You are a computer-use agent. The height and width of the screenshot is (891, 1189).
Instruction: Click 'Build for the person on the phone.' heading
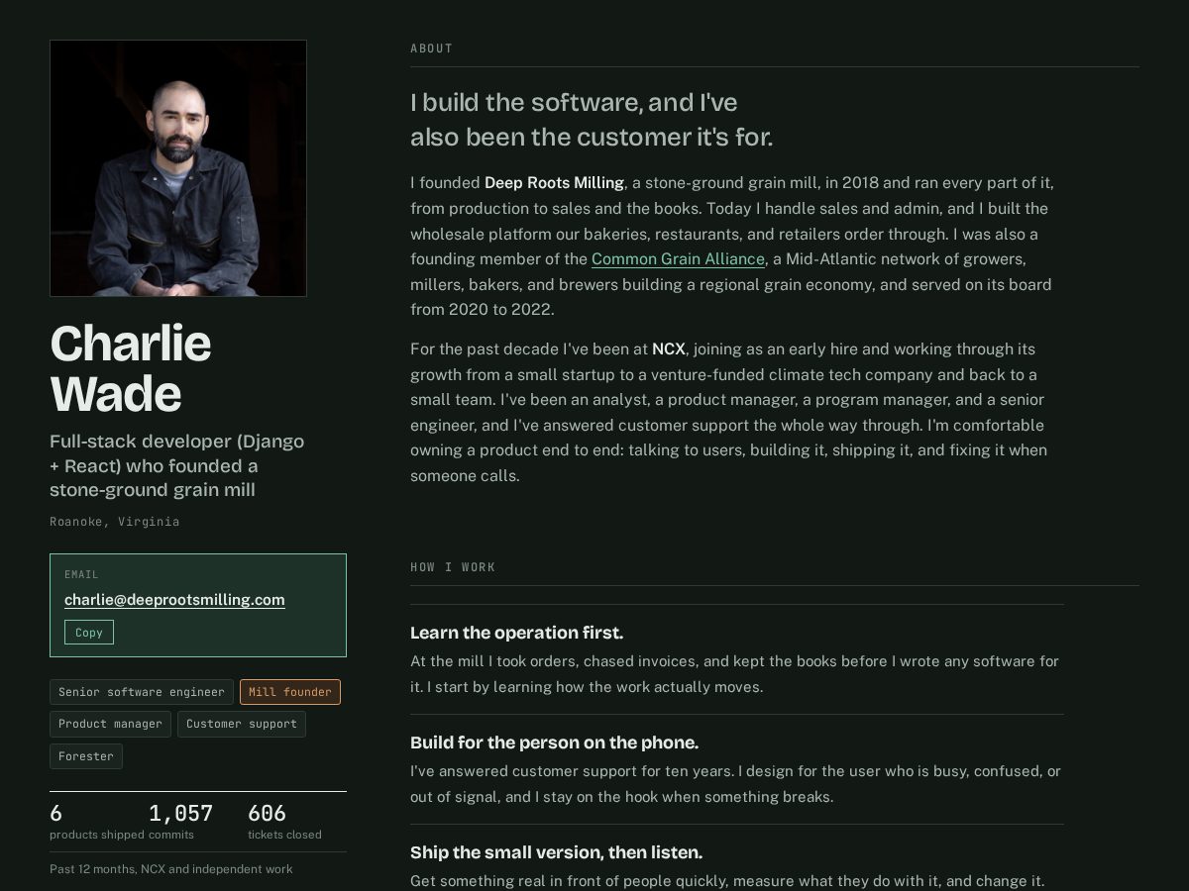(x=555, y=742)
